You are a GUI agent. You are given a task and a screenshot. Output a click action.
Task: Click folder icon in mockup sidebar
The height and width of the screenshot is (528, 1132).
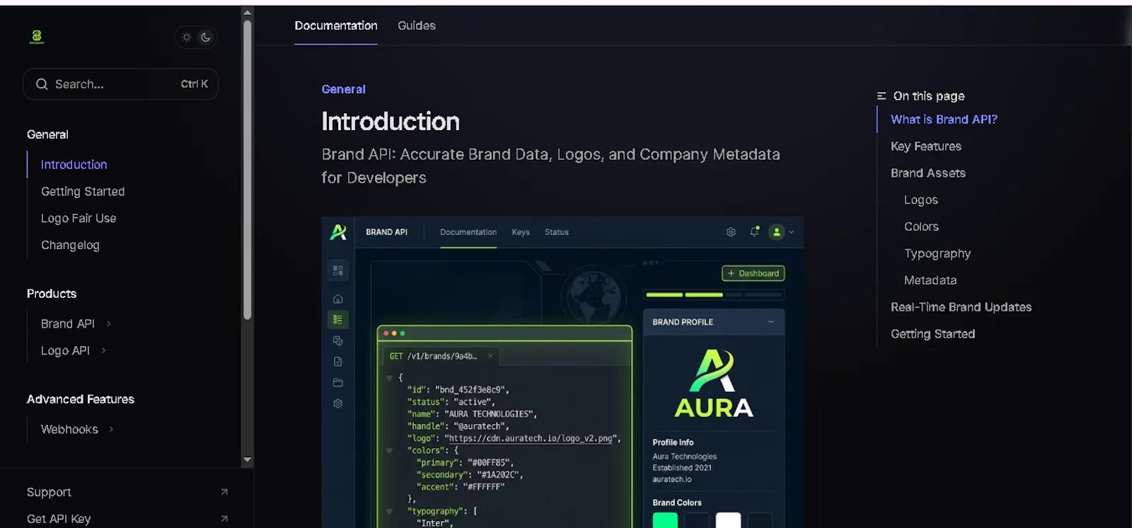pos(338,383)
